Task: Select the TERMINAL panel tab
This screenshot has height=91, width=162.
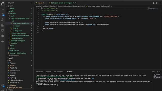Action: 70,72
